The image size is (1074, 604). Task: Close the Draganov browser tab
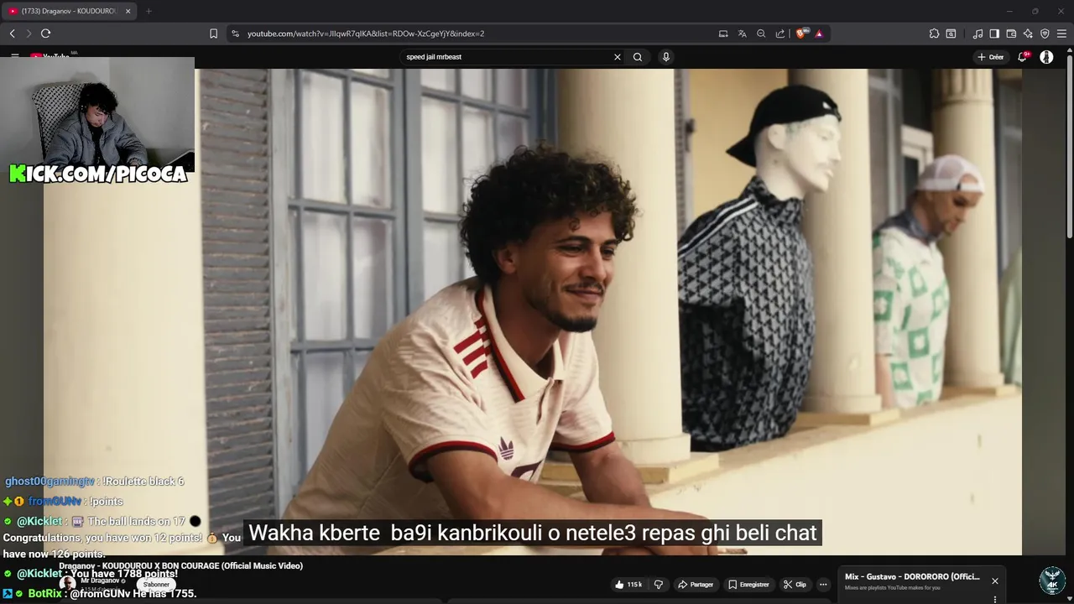pos(128,11)
